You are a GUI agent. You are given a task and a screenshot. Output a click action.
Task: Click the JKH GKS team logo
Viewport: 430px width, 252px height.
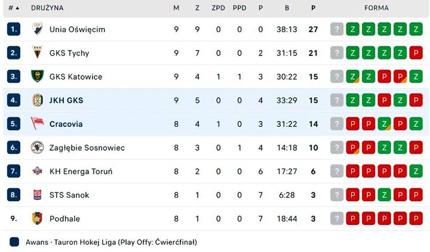tap(37, 100)
